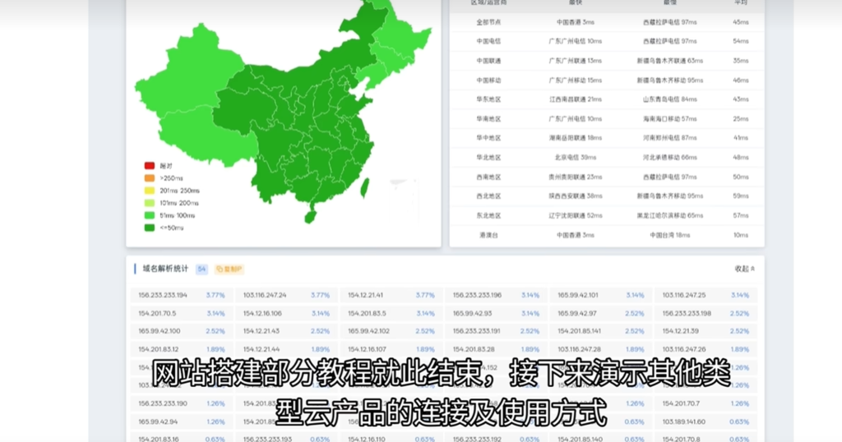Click IP 165.99.42.93
This screenshot has height=442, width=842.
tap(472, 313)
